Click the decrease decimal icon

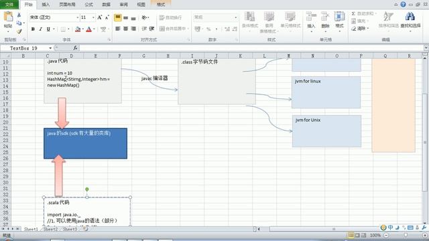click(235, 29)
